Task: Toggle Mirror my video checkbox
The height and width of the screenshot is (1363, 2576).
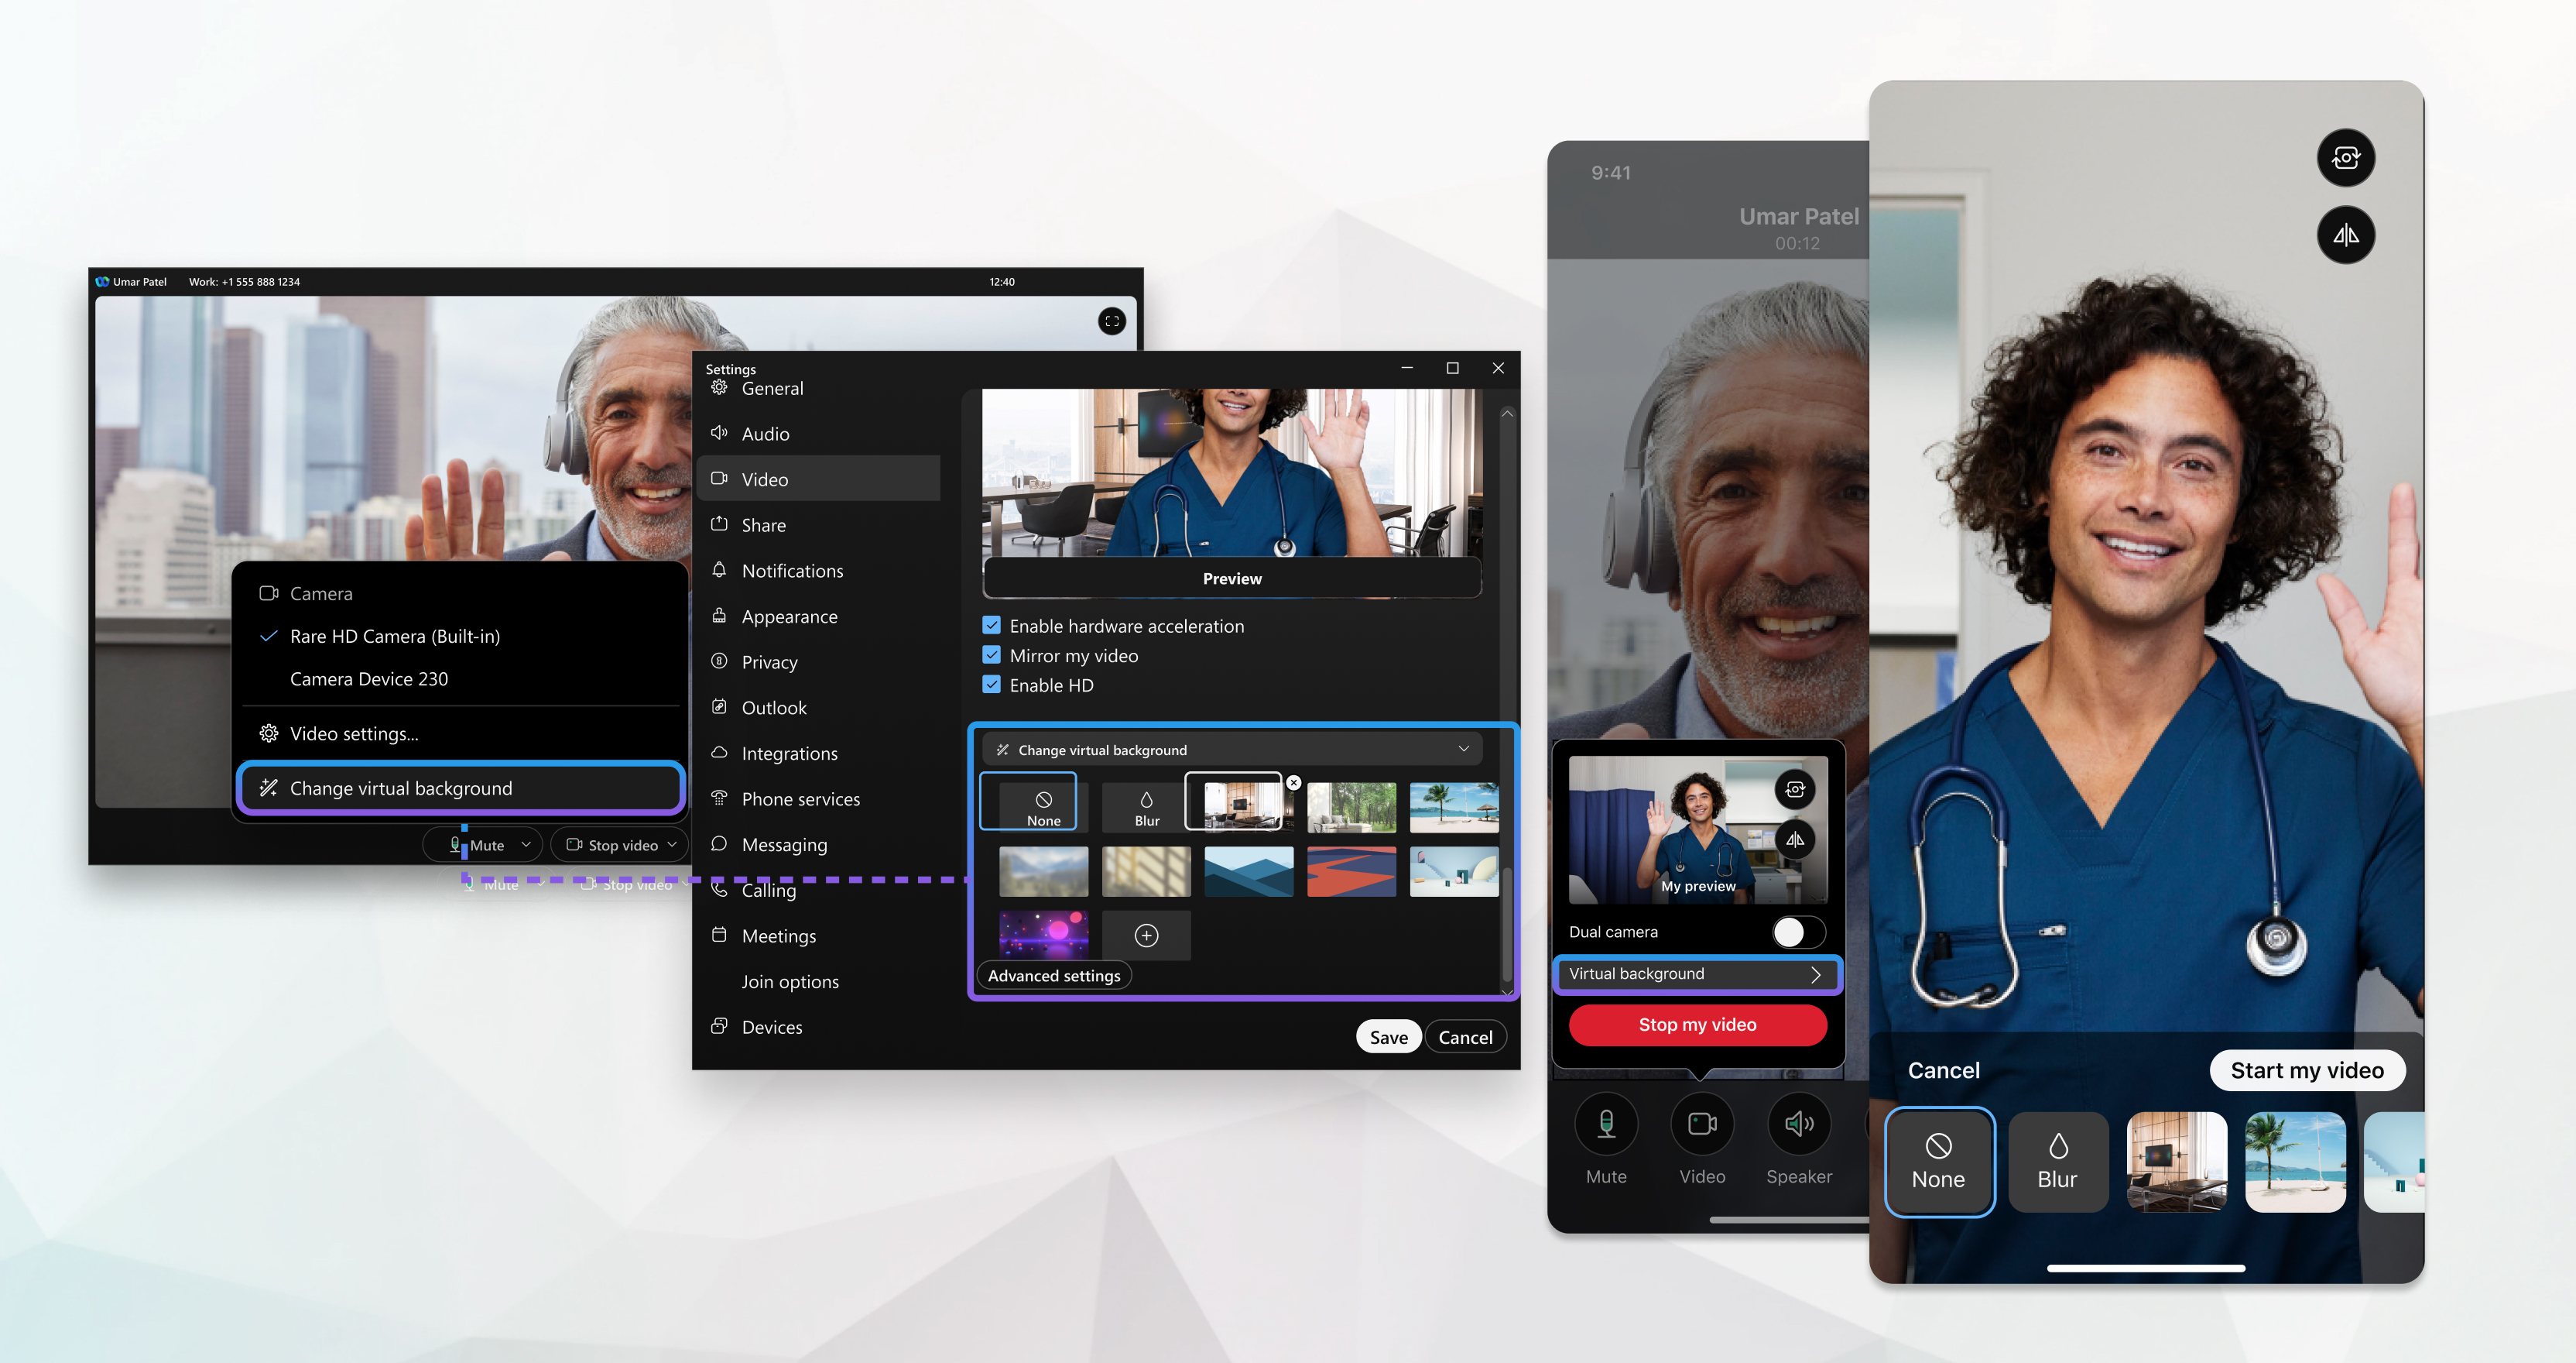Action: coord(993,654)
